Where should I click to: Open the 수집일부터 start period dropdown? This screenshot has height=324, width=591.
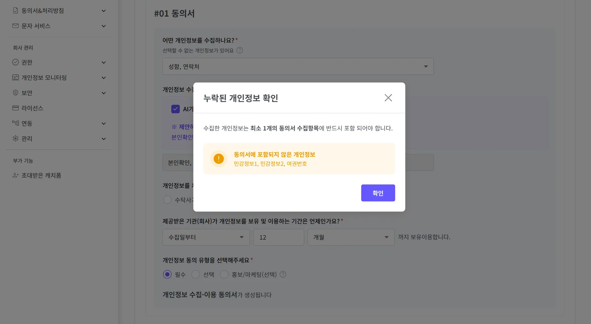206,237
